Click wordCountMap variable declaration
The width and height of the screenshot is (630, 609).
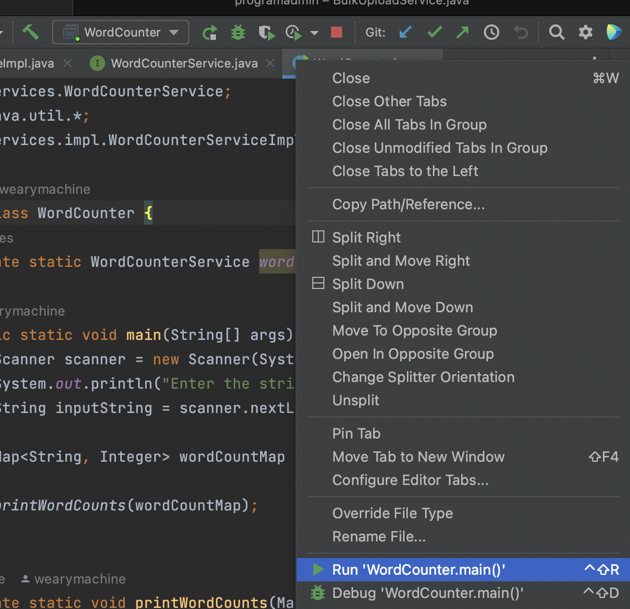[x=232, y=457]
